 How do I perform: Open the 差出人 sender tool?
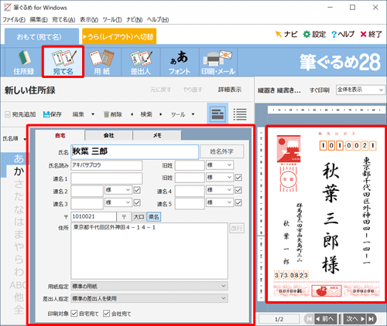(x=141, y=62)
